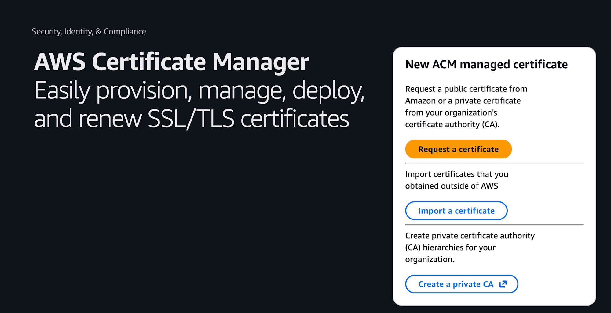Image resolution: width=611 pixels, height=313 pixels.
Task: Click the divider line below Import a certificate
Action: pos(494,225)
